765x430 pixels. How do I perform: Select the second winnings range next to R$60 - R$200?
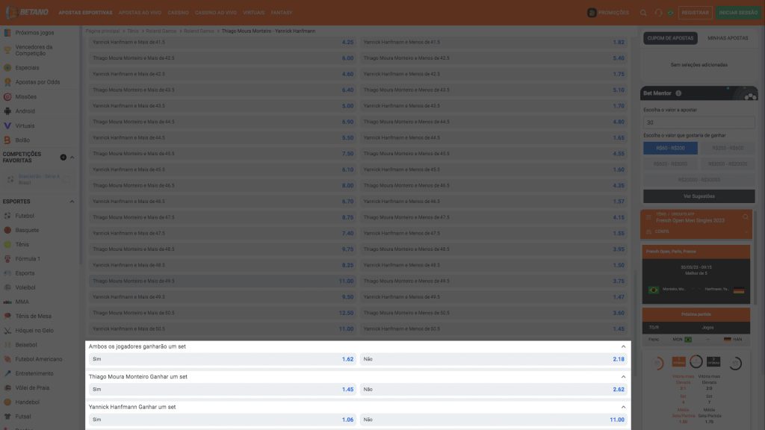pyautogui.click(x=728, y=149)
